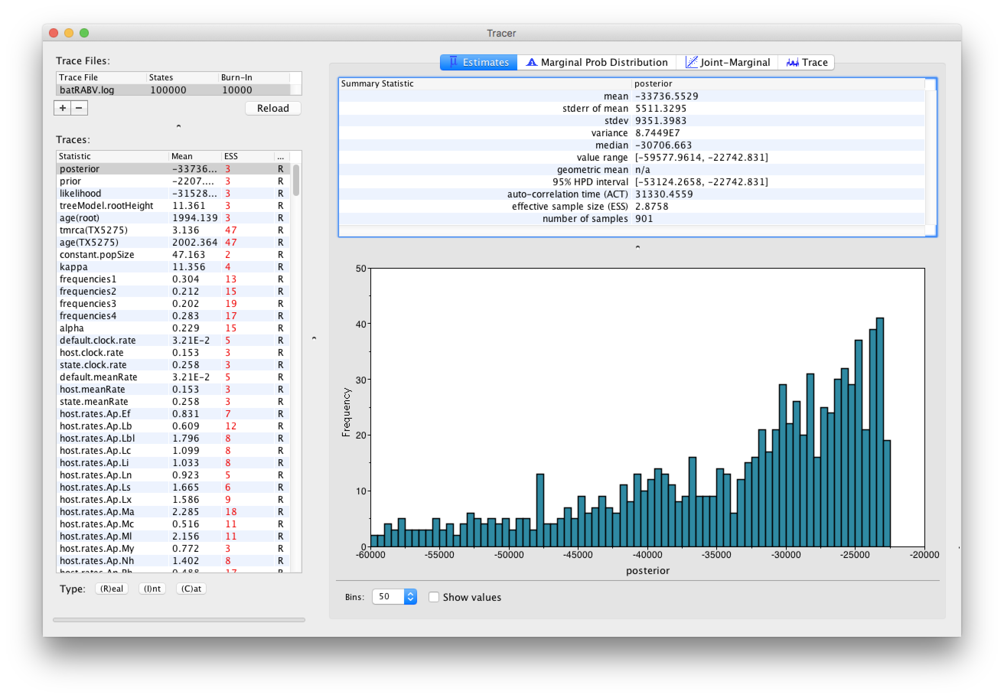Enable the Show values checkbox

pos(434,597)
